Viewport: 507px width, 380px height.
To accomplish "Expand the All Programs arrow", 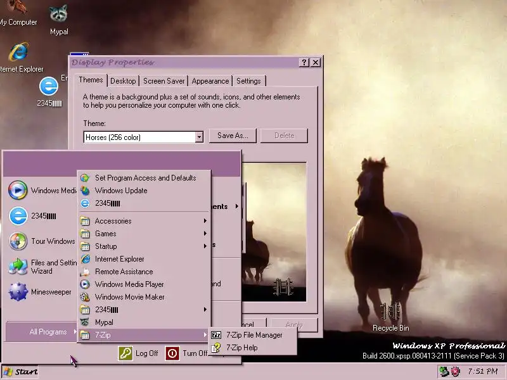I will click(x=75, y=331).
